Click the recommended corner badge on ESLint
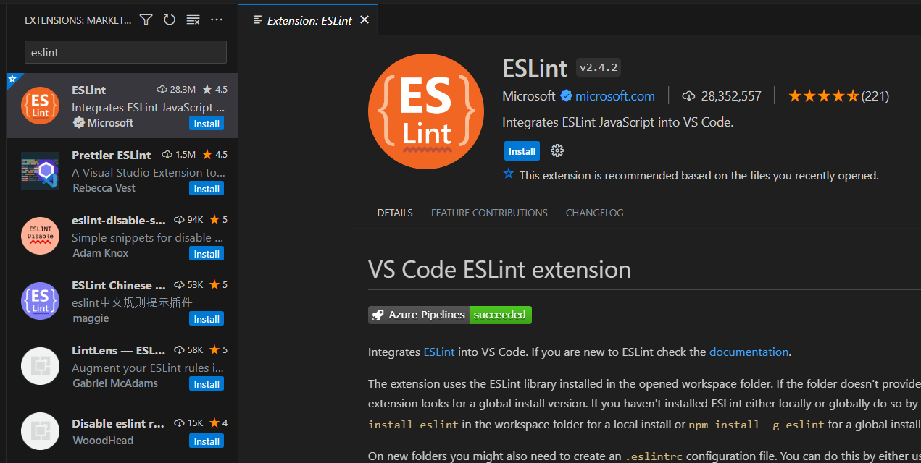 tap(12, 78)
